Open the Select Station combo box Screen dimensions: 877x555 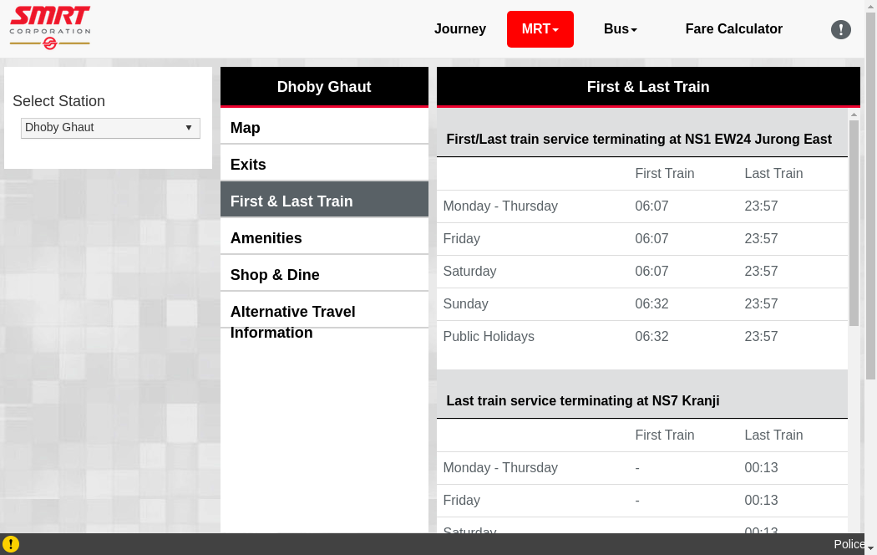[x=110, y=128]
